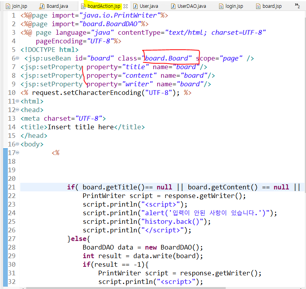
Task: Click the closing head tag on line 15
Action: [x=34, y=136]
